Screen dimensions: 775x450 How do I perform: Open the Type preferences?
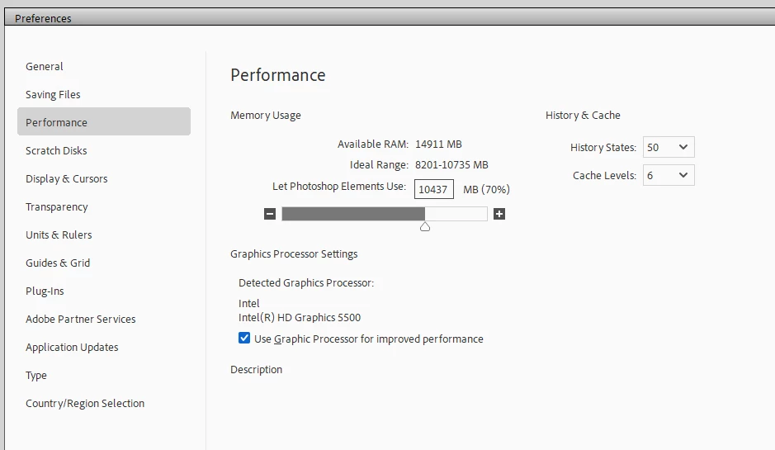tap(36, 376)
